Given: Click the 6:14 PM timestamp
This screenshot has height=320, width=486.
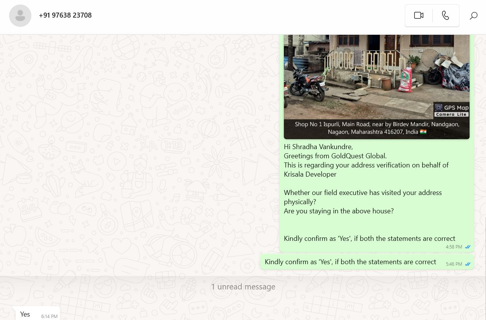Looking at the screenshot, I should tap(49, 317).
